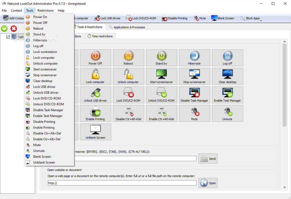Image resolution: width=291 pixels, height=199 pixels.
Task: Click the Unblank Screen tile in grid
Action: point(95,132)
